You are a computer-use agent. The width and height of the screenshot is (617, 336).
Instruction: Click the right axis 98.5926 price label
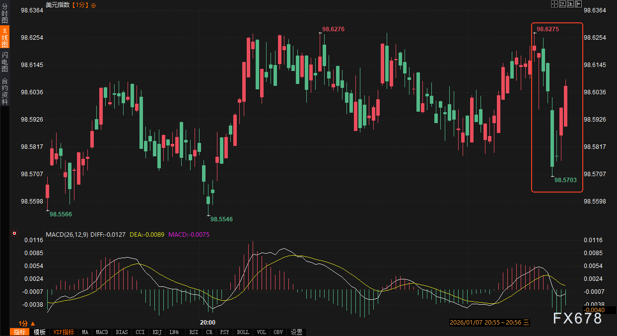coord(595,120)
